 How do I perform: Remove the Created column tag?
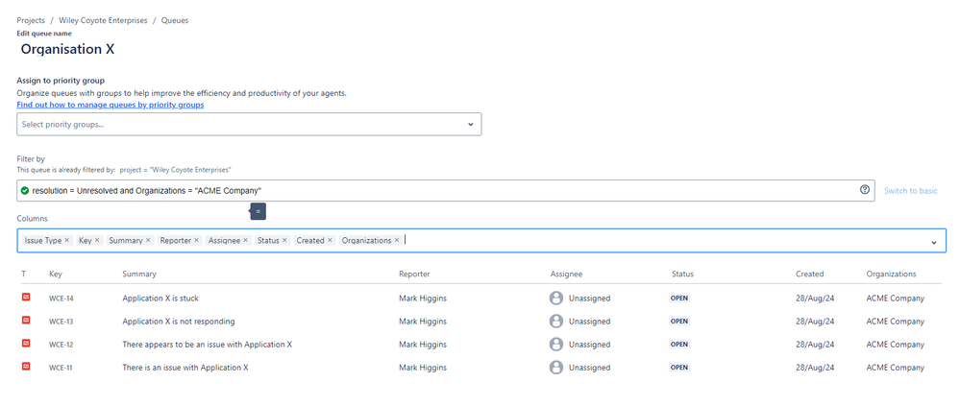pyautogui.click(x=330, y=240)
